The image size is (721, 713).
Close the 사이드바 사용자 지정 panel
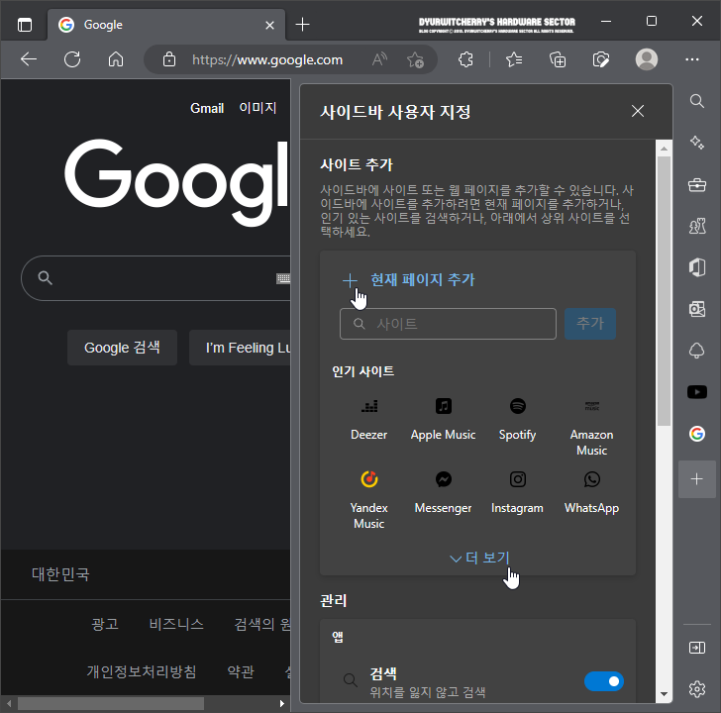pyautogui.click(x=638, y=111)
